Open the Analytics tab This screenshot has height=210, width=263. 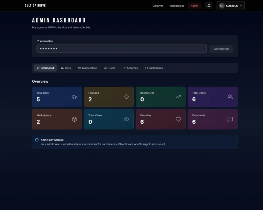(130, 68)
